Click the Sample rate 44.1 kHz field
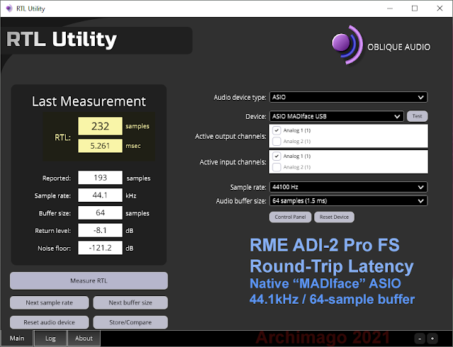 tap(101, 195)
